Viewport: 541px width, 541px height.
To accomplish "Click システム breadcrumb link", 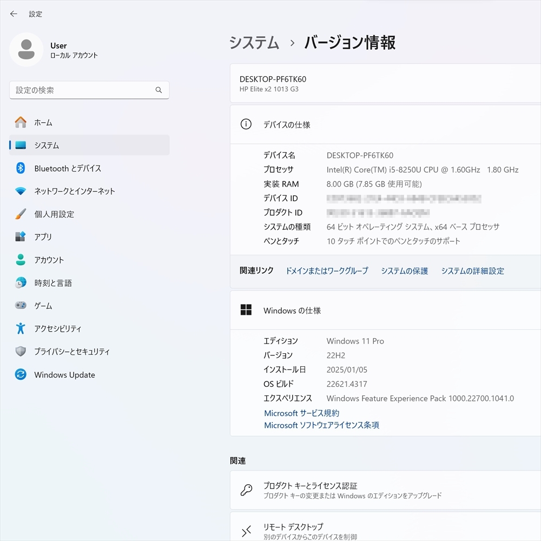I will click(254, 43).
